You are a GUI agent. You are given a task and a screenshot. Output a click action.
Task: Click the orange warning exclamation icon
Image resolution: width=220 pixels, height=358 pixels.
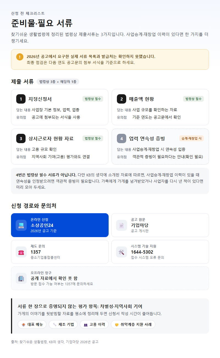click(x=20, y=57)
